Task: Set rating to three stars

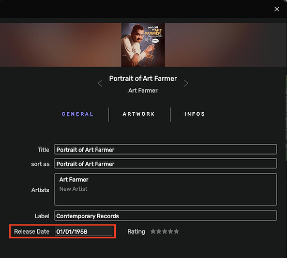Action: pyautogui.click(x=165, y=232)
